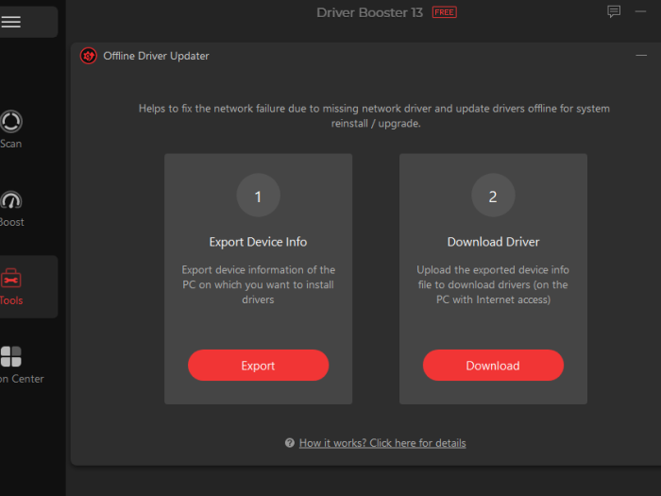Click the step 2 circle
The height and width of the screenshot is (496, 661).
(493, 196)
